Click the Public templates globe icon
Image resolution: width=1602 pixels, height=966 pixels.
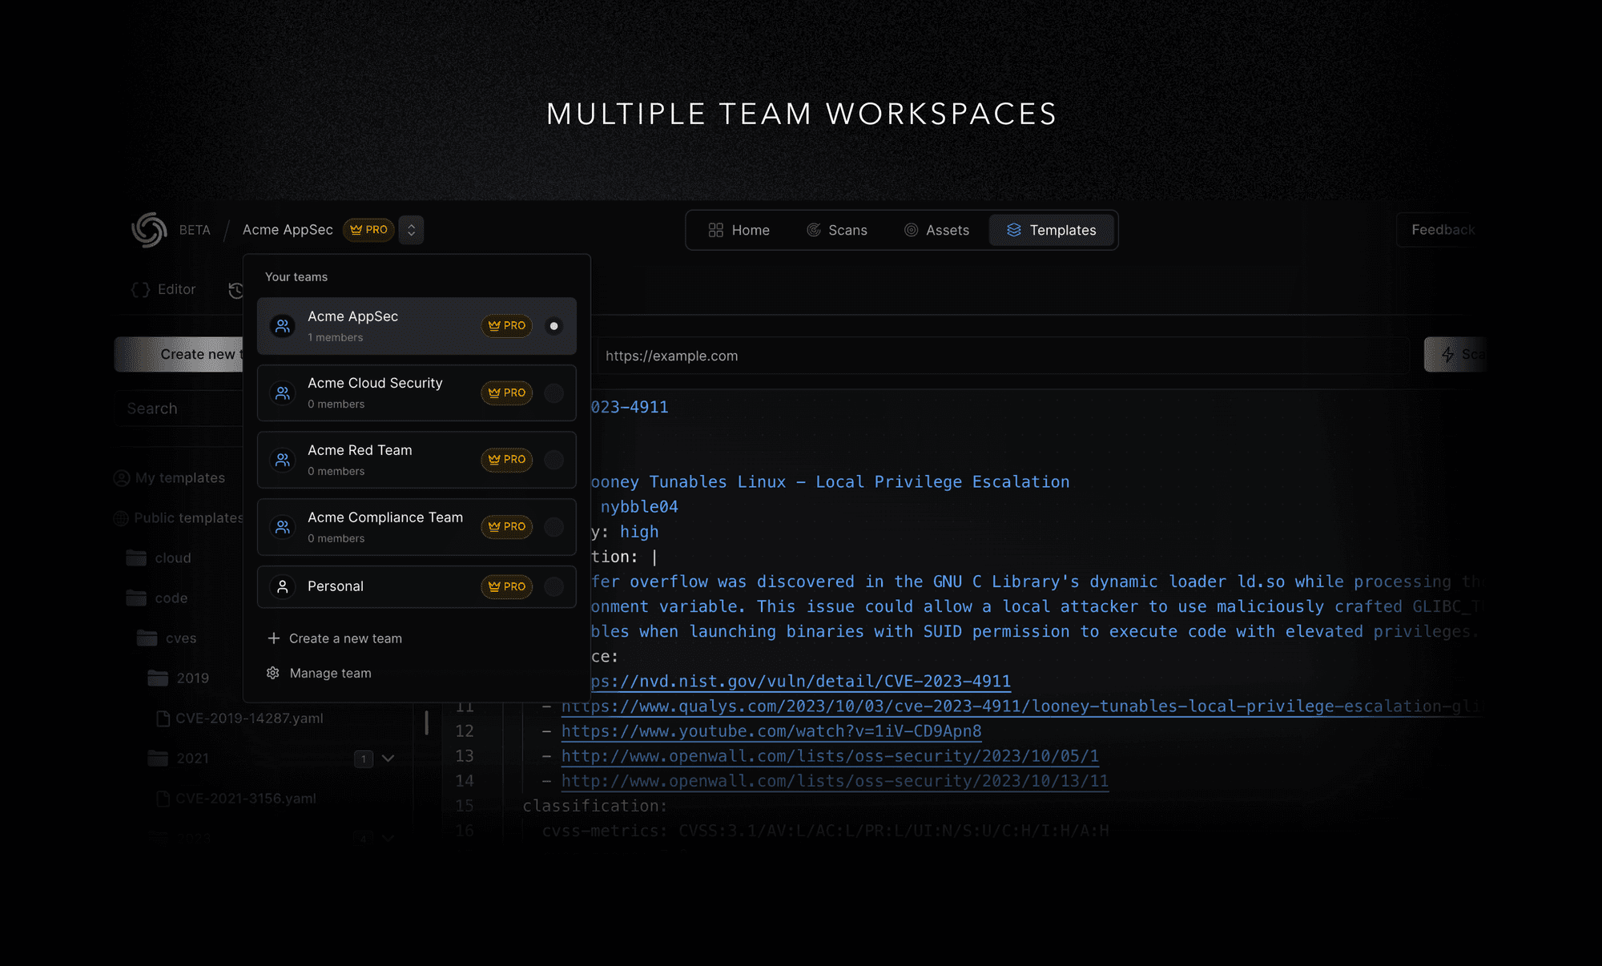pyautogui.click(x=121, y=518)
